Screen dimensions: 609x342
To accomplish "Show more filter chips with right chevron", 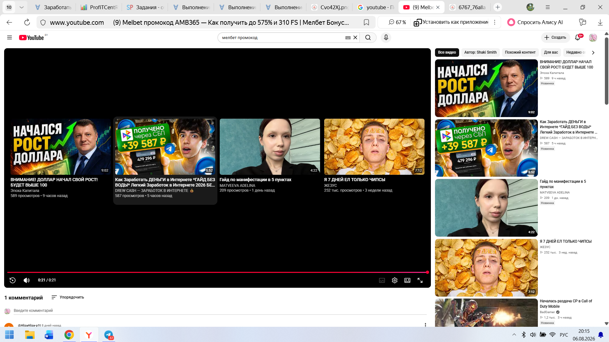I will (x=593, y=52).
